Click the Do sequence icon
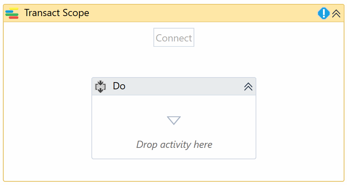 pyautogui.click(x=100, y=86)
